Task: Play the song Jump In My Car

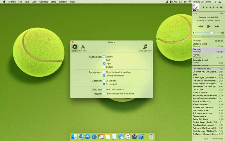Action: 208,92
